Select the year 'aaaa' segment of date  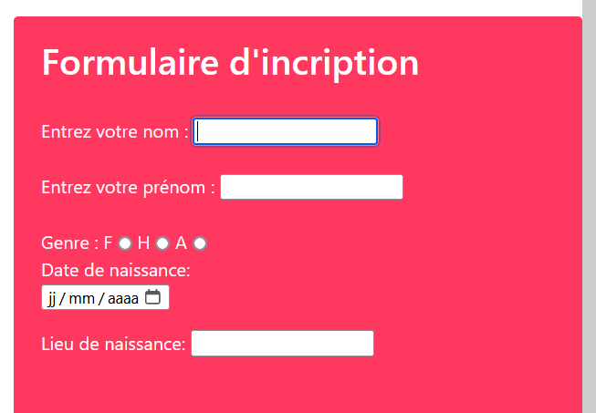click(x=123, y=298)
